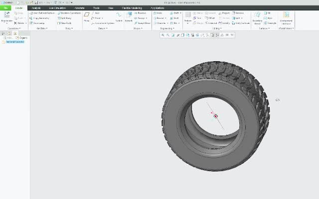Select the Shell tool
319x199 pixels.
[174, 18]
